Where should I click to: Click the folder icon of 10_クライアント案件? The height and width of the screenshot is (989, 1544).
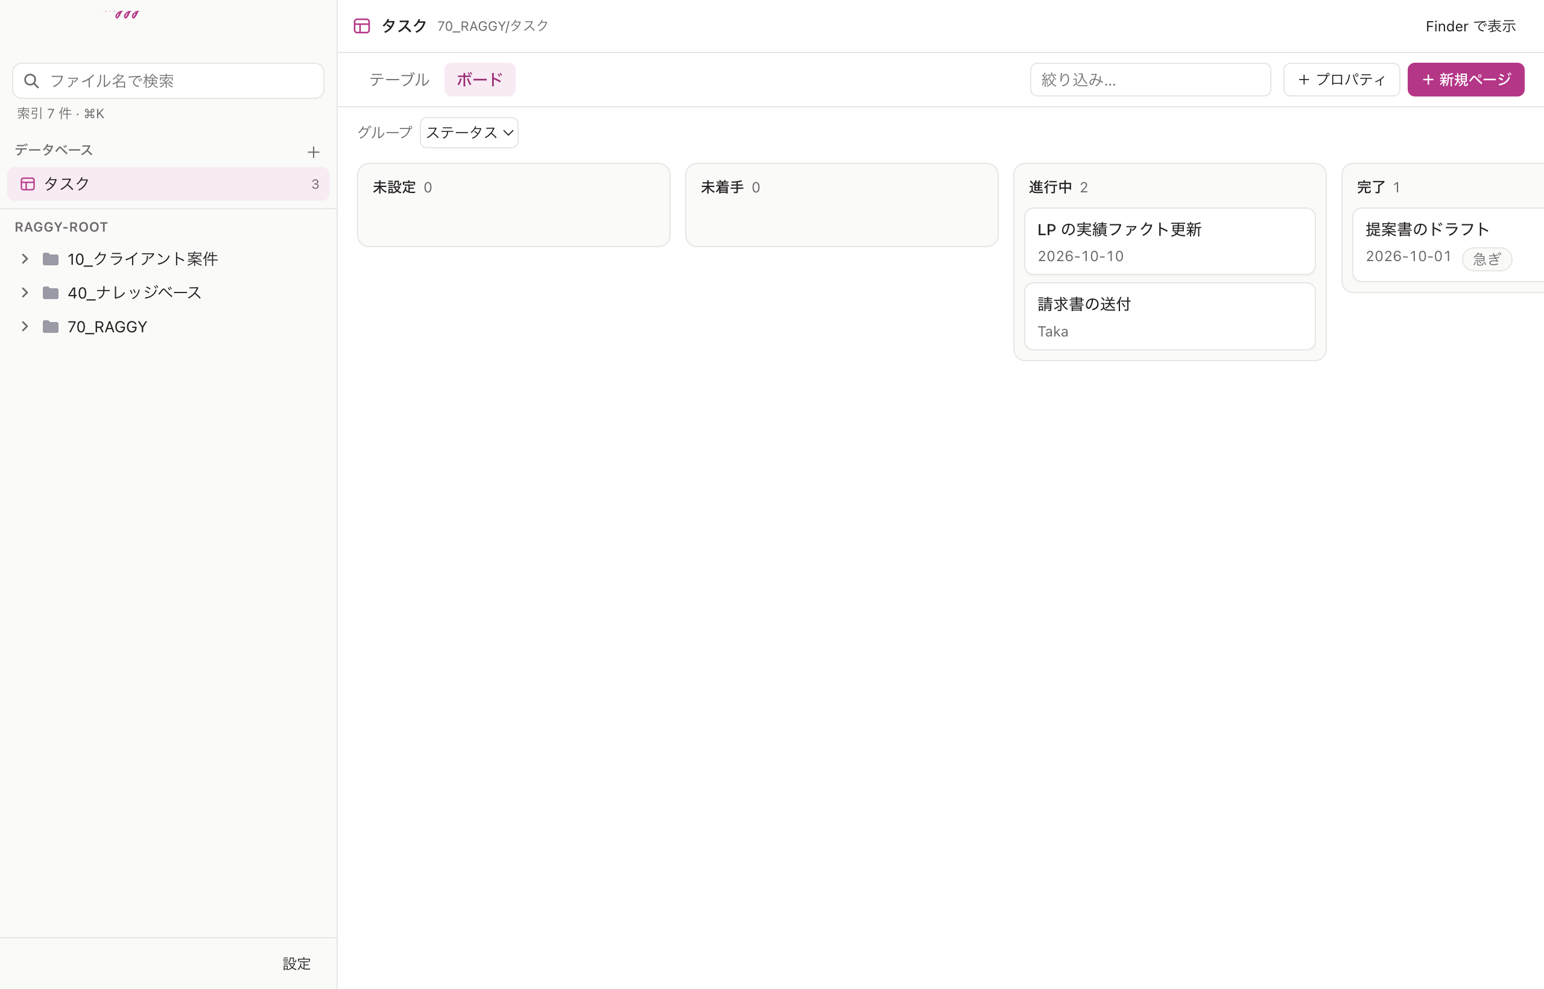(51, 259)
